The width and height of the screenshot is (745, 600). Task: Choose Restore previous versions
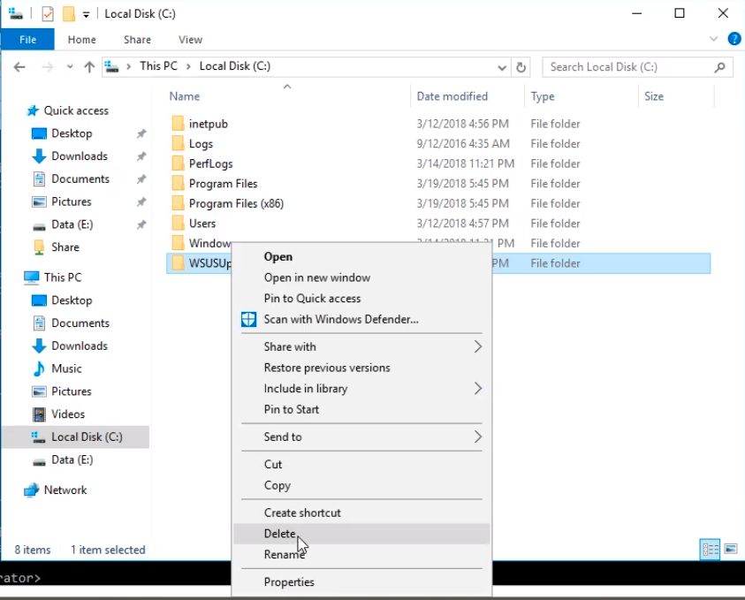(x=361, y=368)
